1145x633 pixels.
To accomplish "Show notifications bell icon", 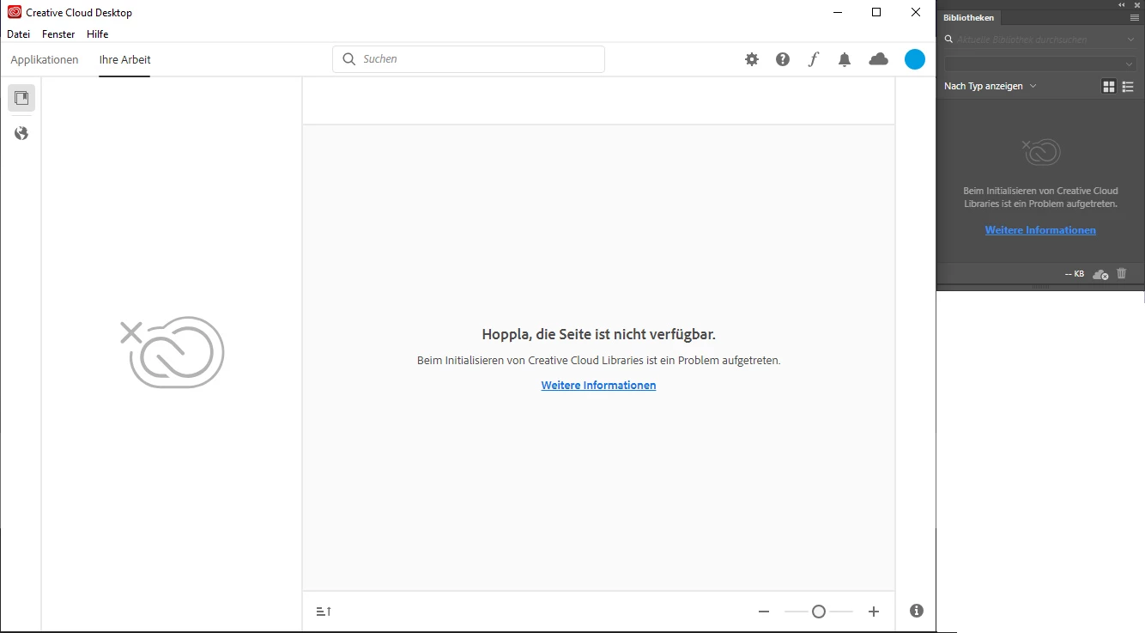I will [845, 59].
